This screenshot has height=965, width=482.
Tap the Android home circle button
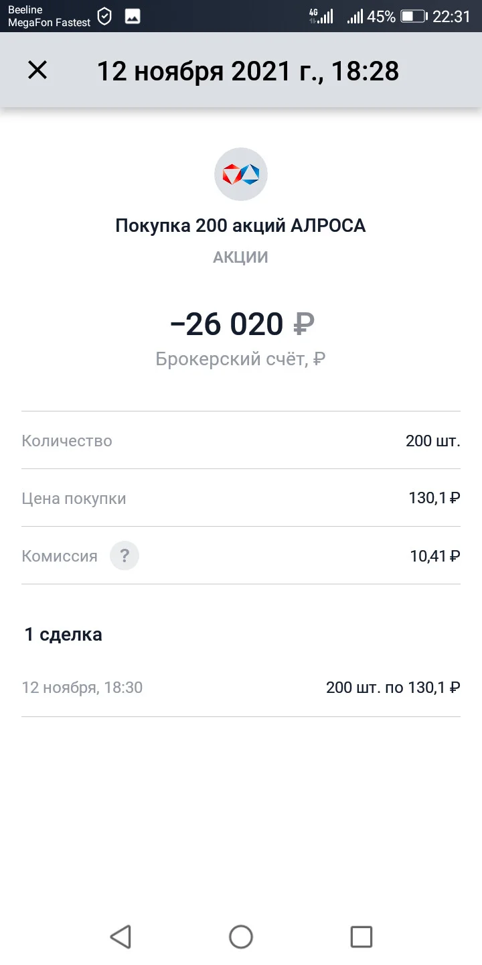[241, 936]
